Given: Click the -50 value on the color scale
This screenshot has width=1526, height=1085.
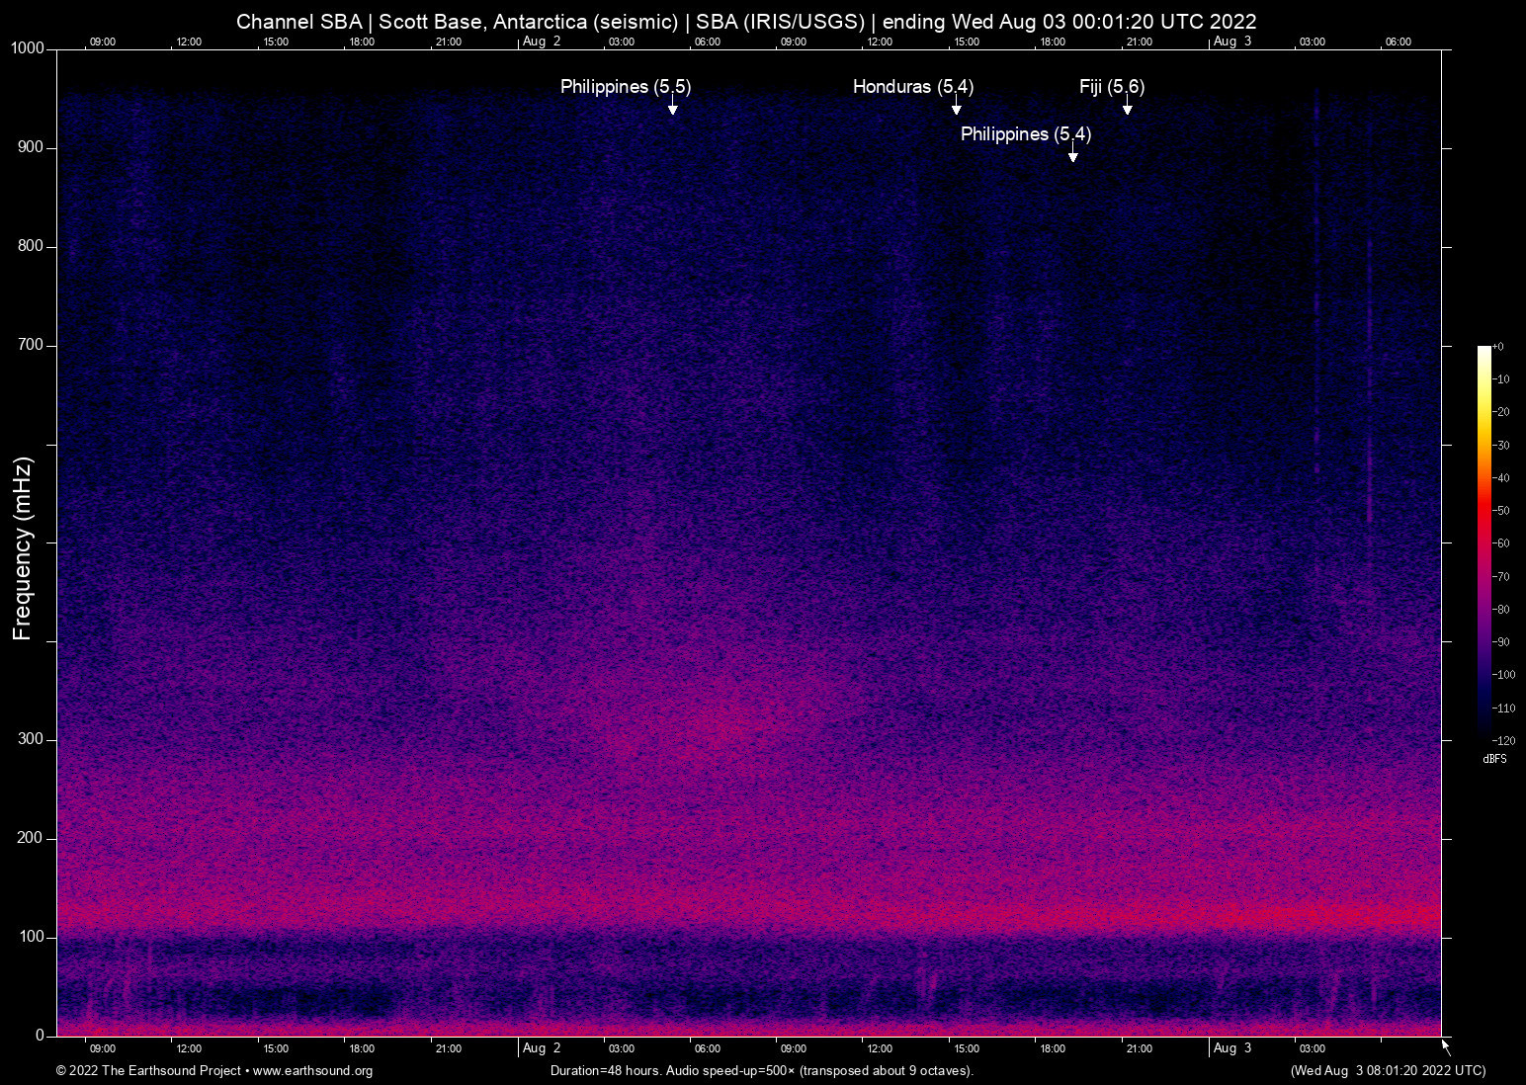Looking at the screenshot, I should pyautogui.click(x=1502, y=511).
